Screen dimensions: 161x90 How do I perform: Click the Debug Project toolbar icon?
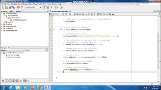56,7
